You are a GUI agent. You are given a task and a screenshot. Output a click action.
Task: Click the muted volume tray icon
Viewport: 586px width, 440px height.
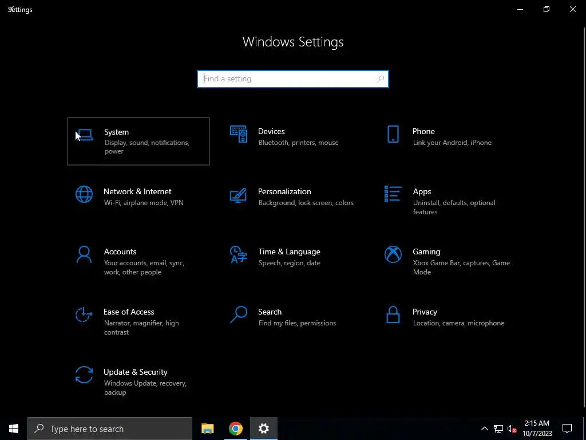512,429
